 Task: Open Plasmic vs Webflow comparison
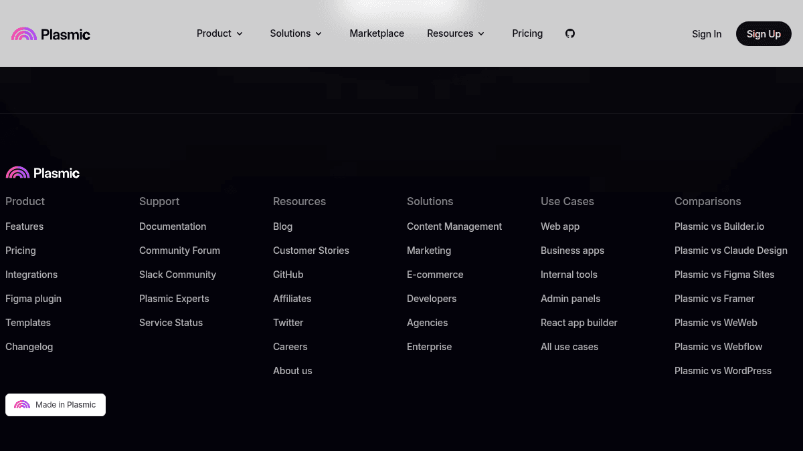coord(718,347)
